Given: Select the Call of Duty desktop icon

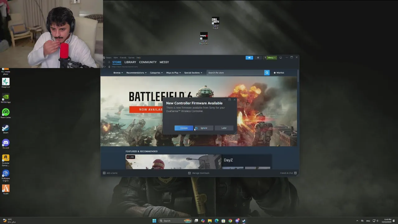Looking at the screenshot, I should (215, 23).
